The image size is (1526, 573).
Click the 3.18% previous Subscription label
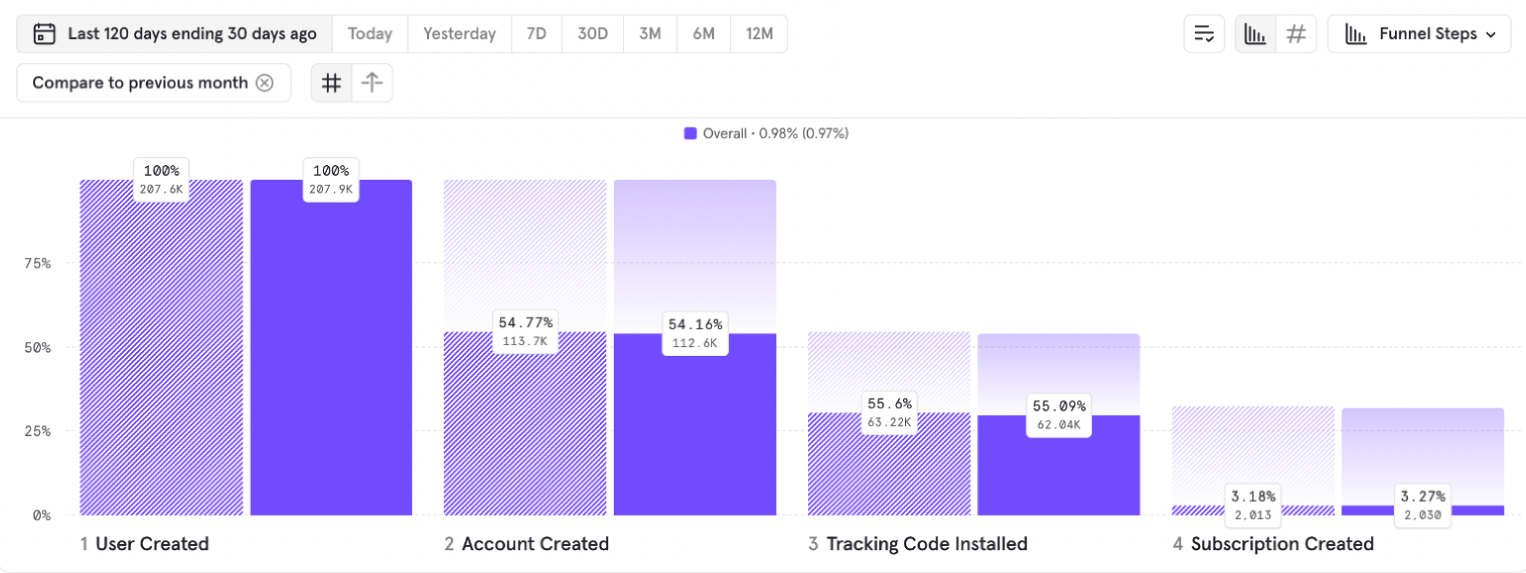(1253, 505)
